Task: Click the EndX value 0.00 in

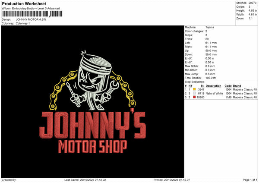Action: (210, 58)
